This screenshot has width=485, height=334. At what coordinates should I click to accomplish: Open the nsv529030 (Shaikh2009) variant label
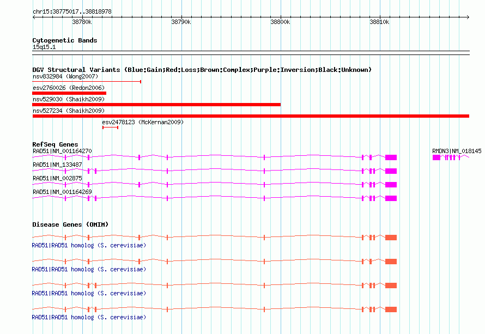click(x=69, y=99)
